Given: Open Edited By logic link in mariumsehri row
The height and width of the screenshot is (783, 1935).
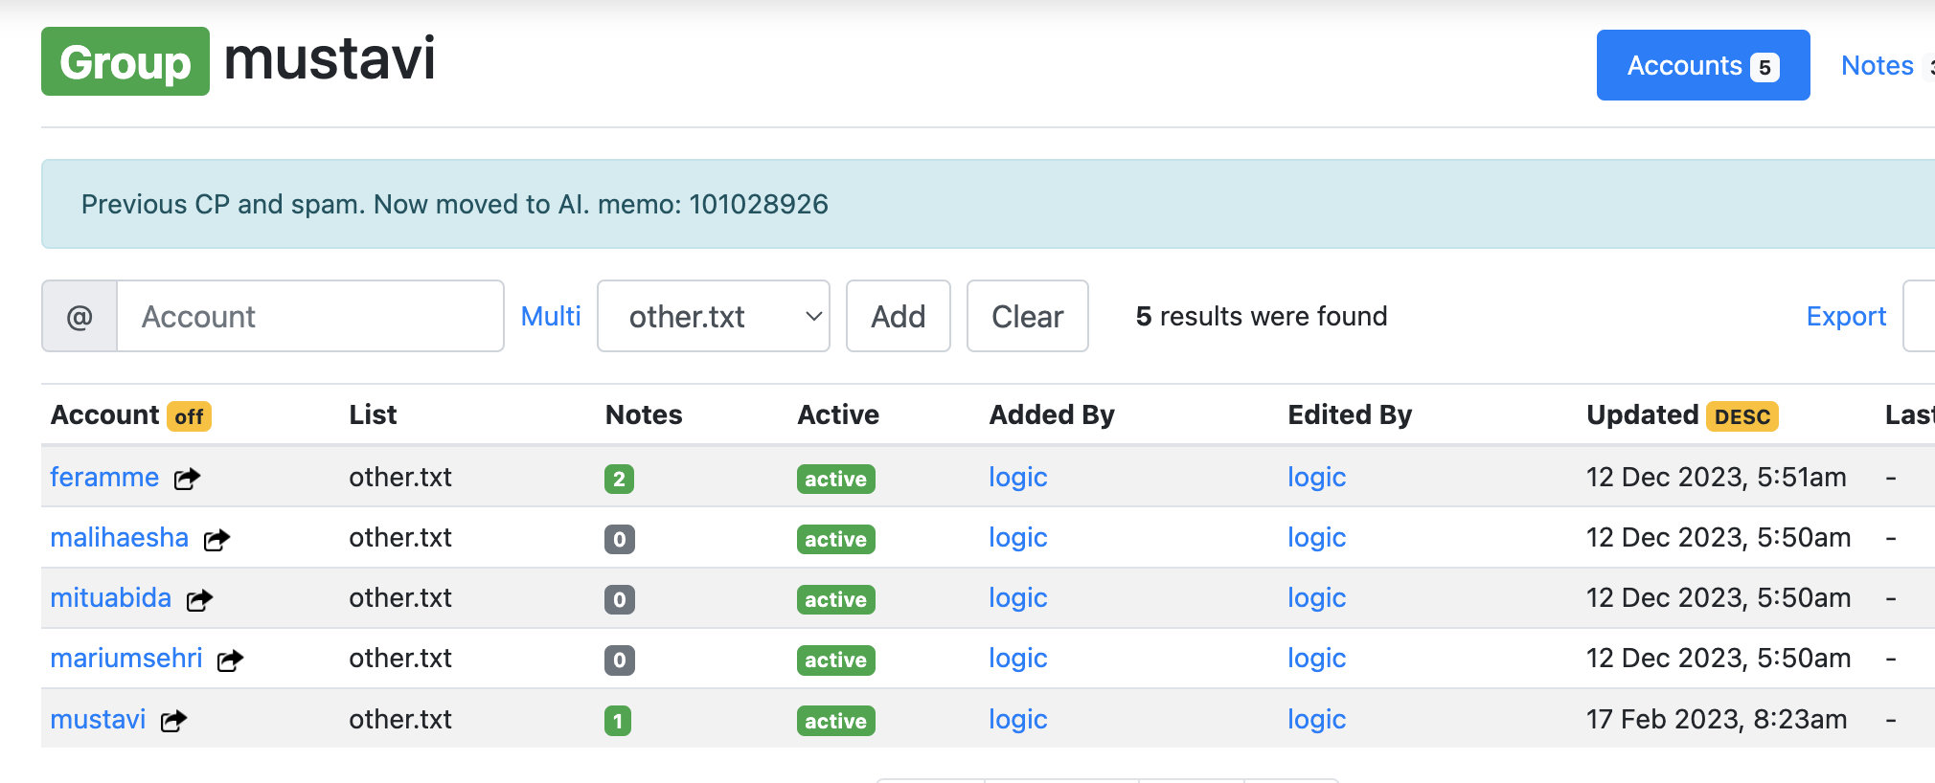Looking at the screenshot, I should coord(1317,658).
